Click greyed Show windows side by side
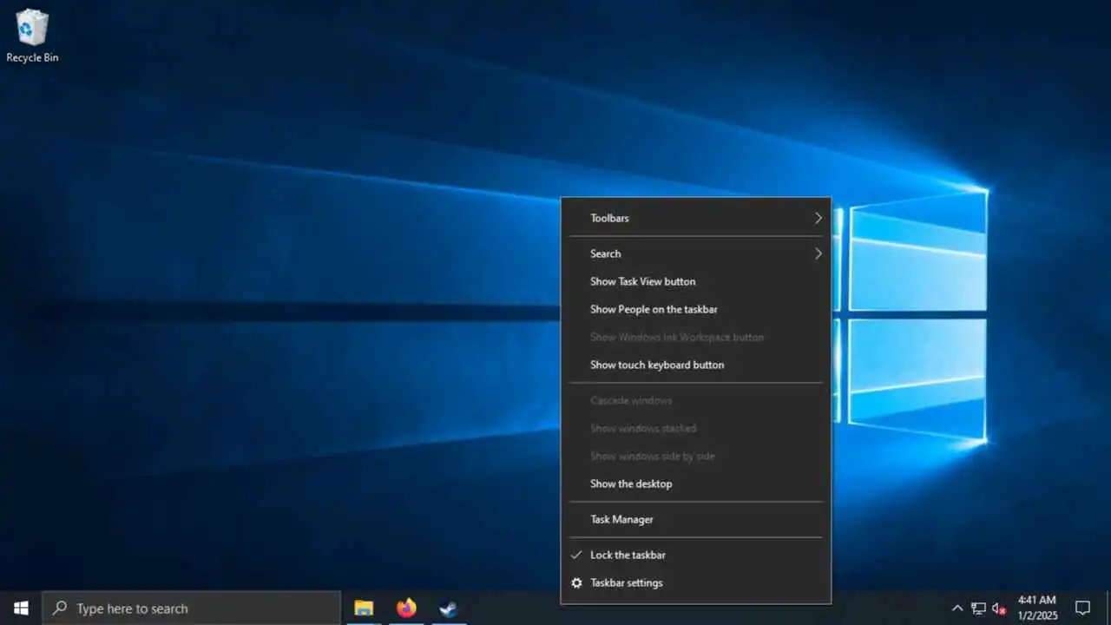 [696, 456]
